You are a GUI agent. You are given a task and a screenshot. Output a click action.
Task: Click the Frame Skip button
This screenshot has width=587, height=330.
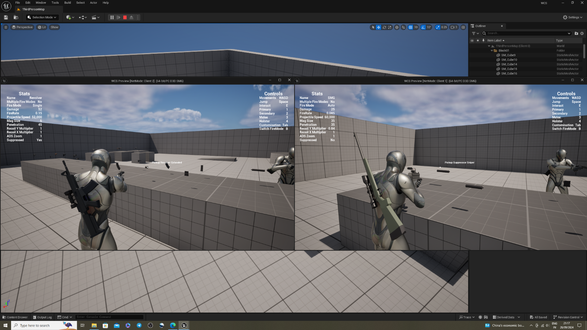[119, 17]
